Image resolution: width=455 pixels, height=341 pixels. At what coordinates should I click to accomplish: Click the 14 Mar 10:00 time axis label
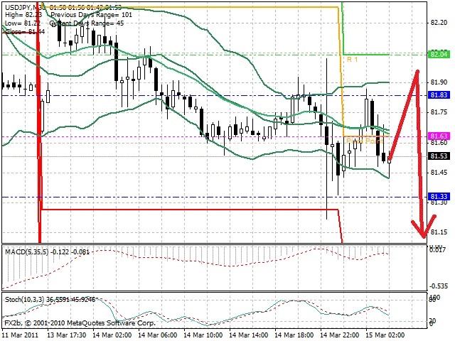tap(203, 335)
